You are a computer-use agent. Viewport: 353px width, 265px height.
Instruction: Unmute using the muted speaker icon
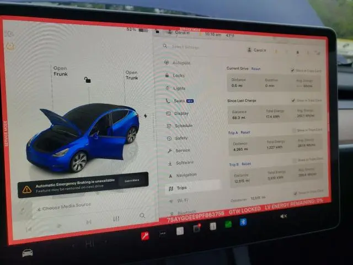click(284, 216)
